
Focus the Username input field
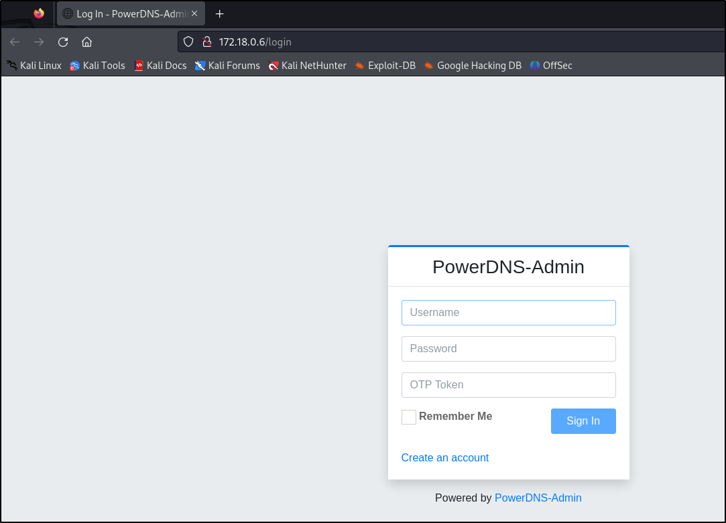tap(508, 313)
